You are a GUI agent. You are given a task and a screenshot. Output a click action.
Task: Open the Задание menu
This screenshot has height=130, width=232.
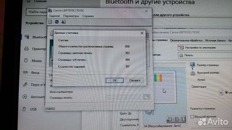click(x=54, y=16)
